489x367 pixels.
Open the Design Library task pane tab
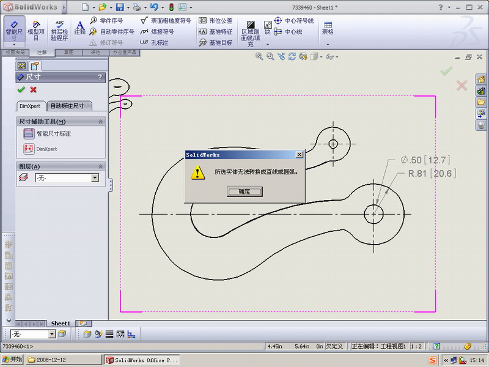481,91
